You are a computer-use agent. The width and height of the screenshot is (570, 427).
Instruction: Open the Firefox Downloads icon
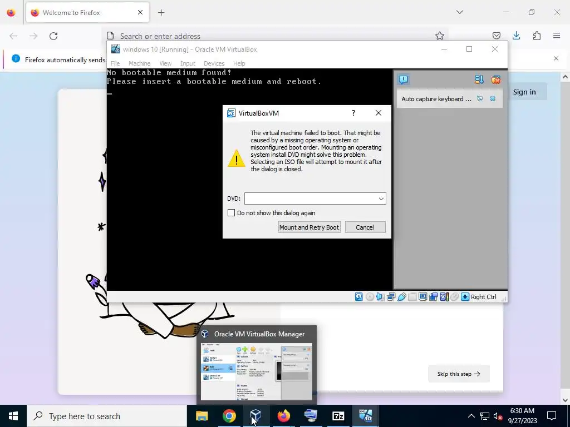click(516, 36)
